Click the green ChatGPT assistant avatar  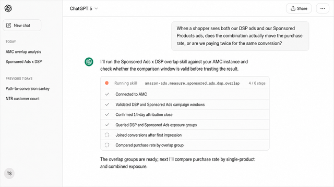(x=89, y=62)
